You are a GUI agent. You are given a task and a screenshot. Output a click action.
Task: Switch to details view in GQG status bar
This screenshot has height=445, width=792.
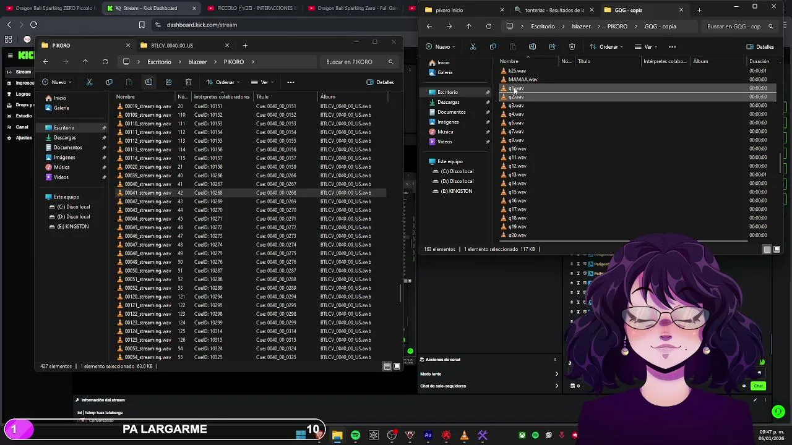pyautogui.click(x=767, y=250)
